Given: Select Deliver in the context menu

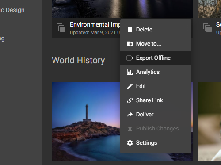Looking at the screenshot, I should pos(156,115).
